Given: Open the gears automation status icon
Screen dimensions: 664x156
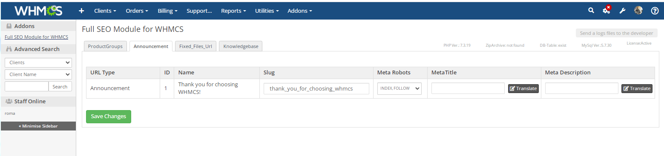Looking at the screenshot, I should [x=607, y=10].
